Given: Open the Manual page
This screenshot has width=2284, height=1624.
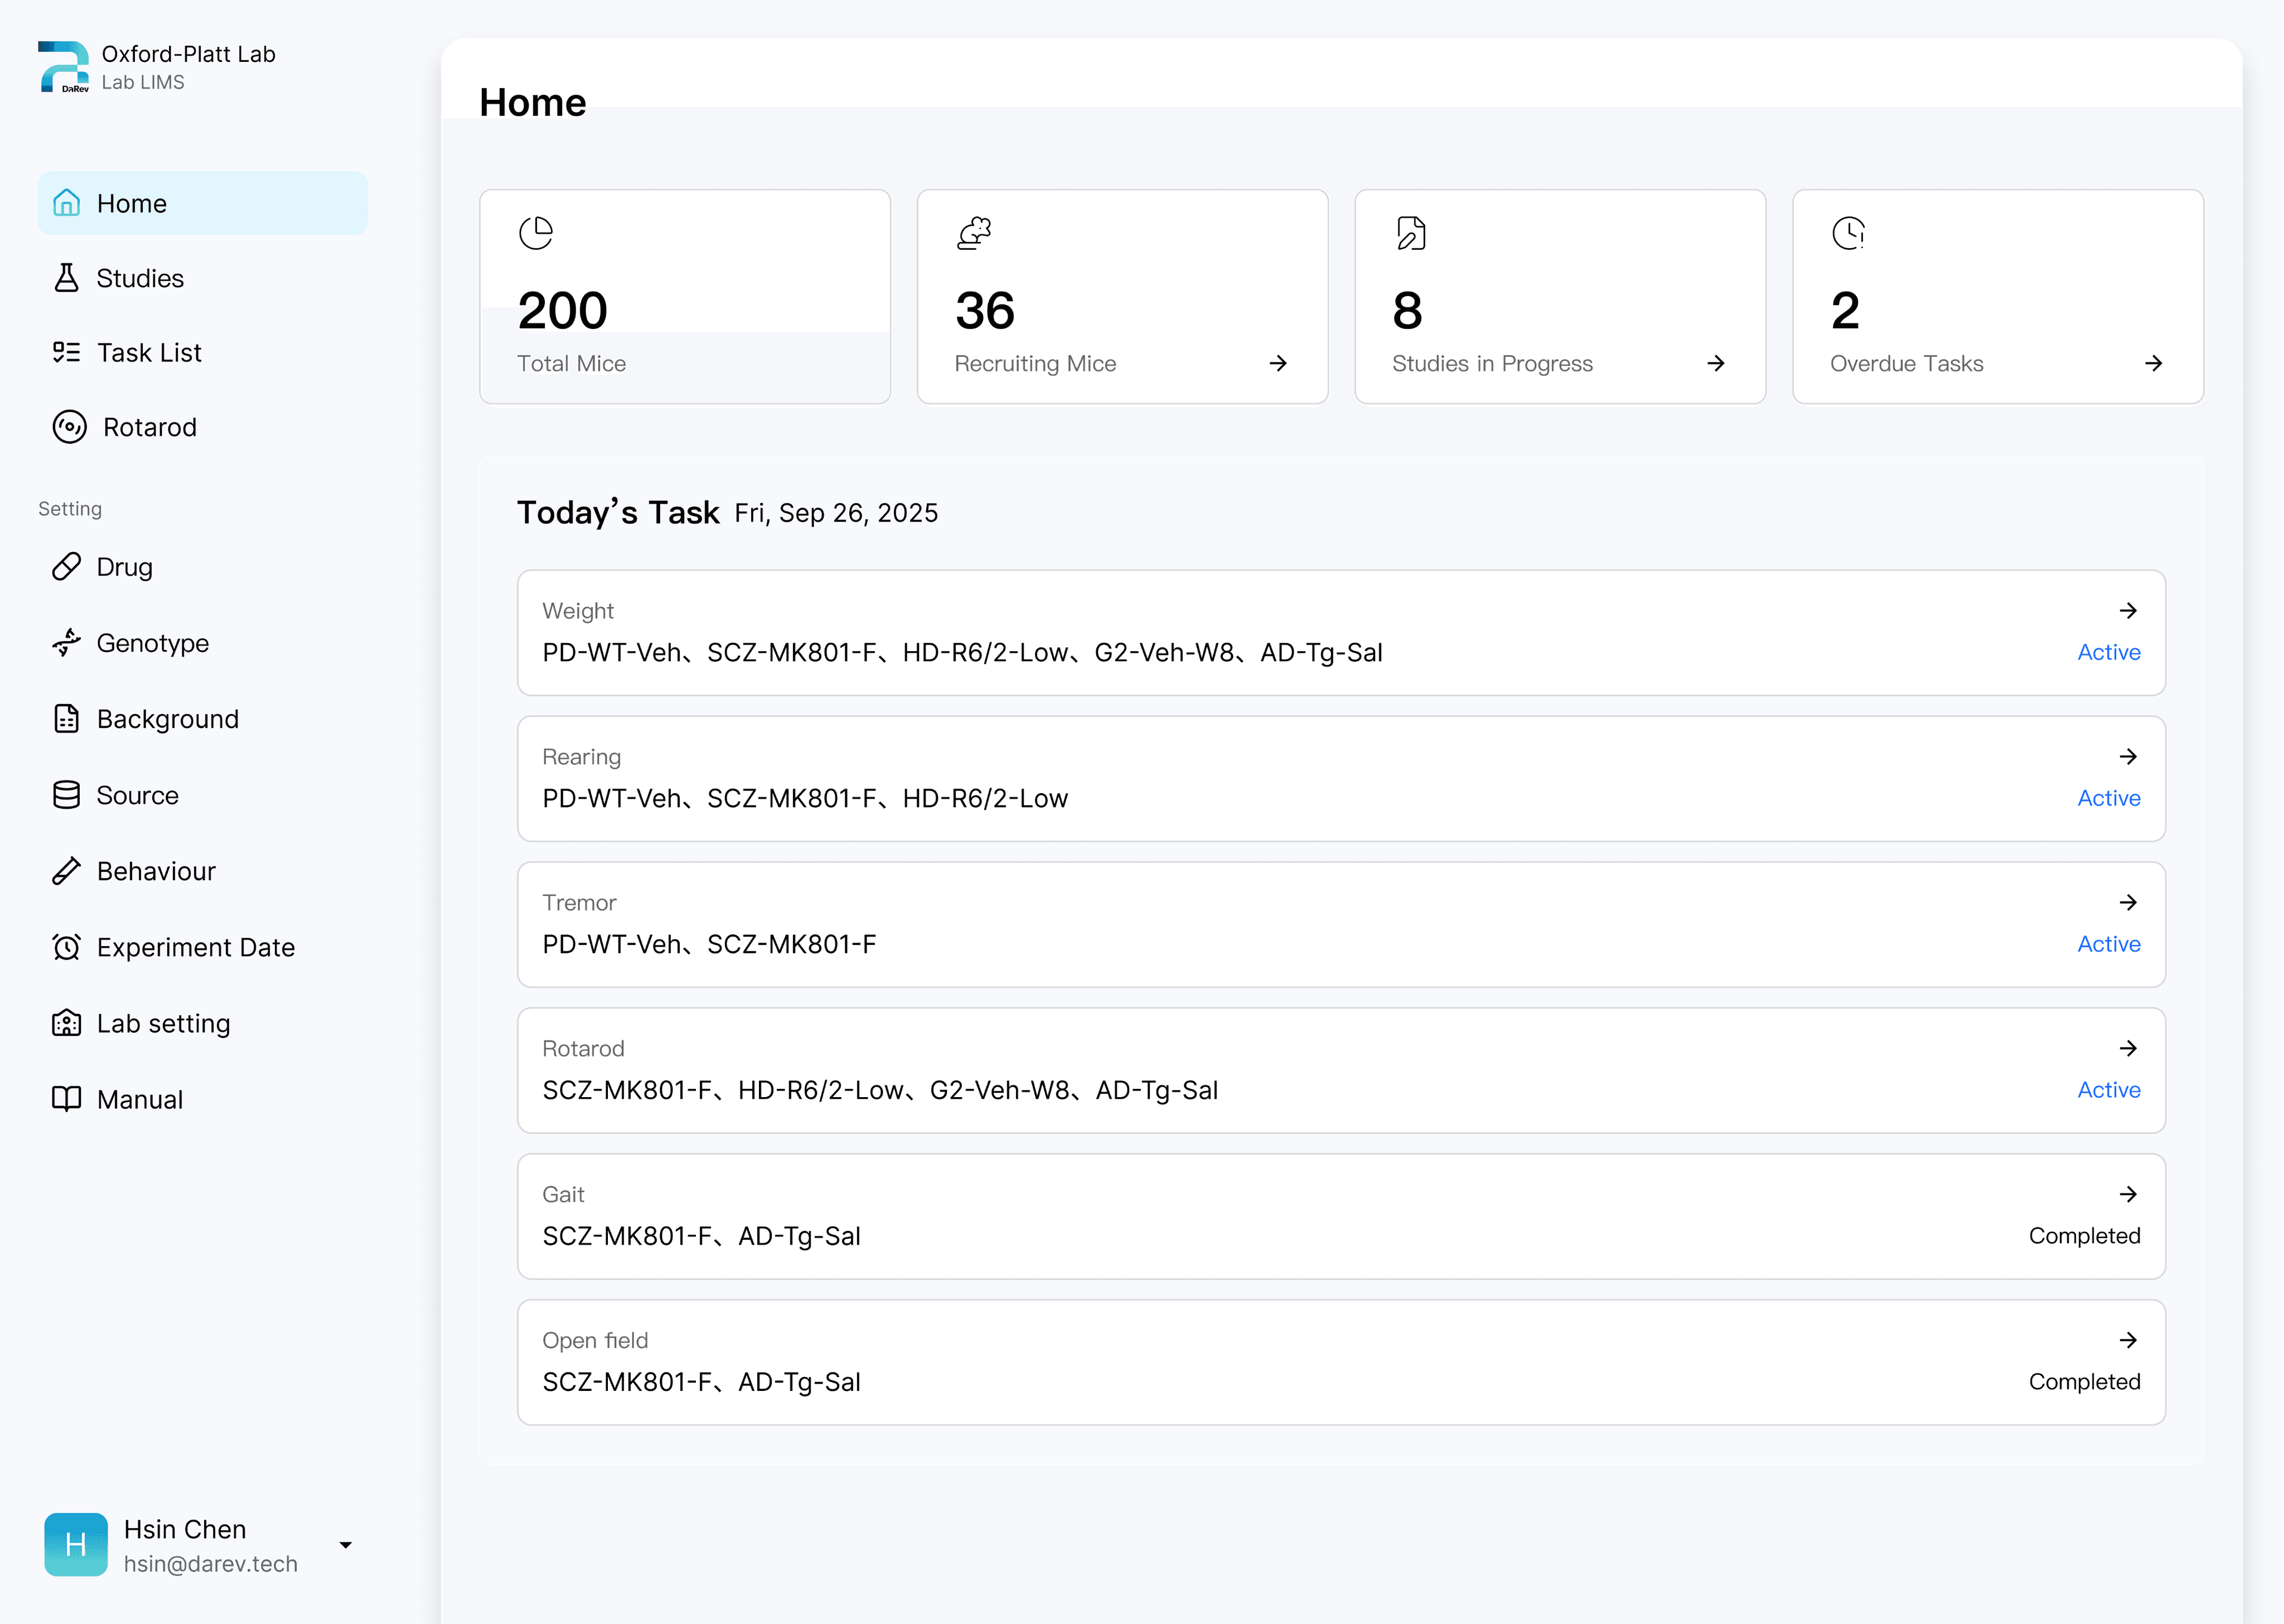Looking at the screenshot, I should (203, 1099).
